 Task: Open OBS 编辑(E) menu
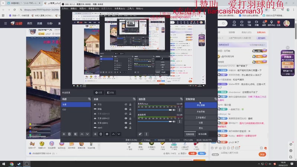coord(74,9)
